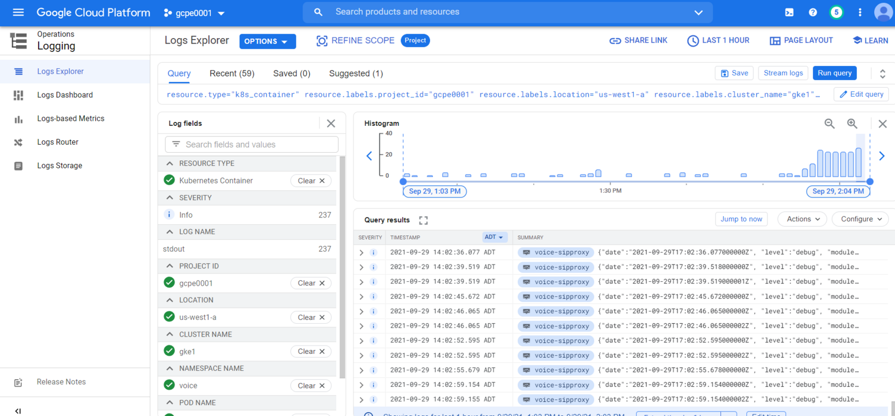895x416 pixels.
Task: Collapse the LOG NAME section
Action: (x=169, y=231)
